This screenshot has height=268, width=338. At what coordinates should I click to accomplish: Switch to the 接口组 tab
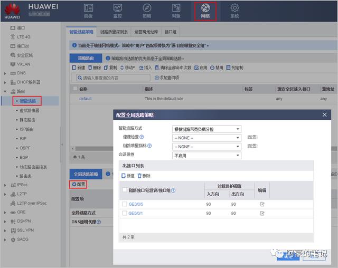click(172, 31)
